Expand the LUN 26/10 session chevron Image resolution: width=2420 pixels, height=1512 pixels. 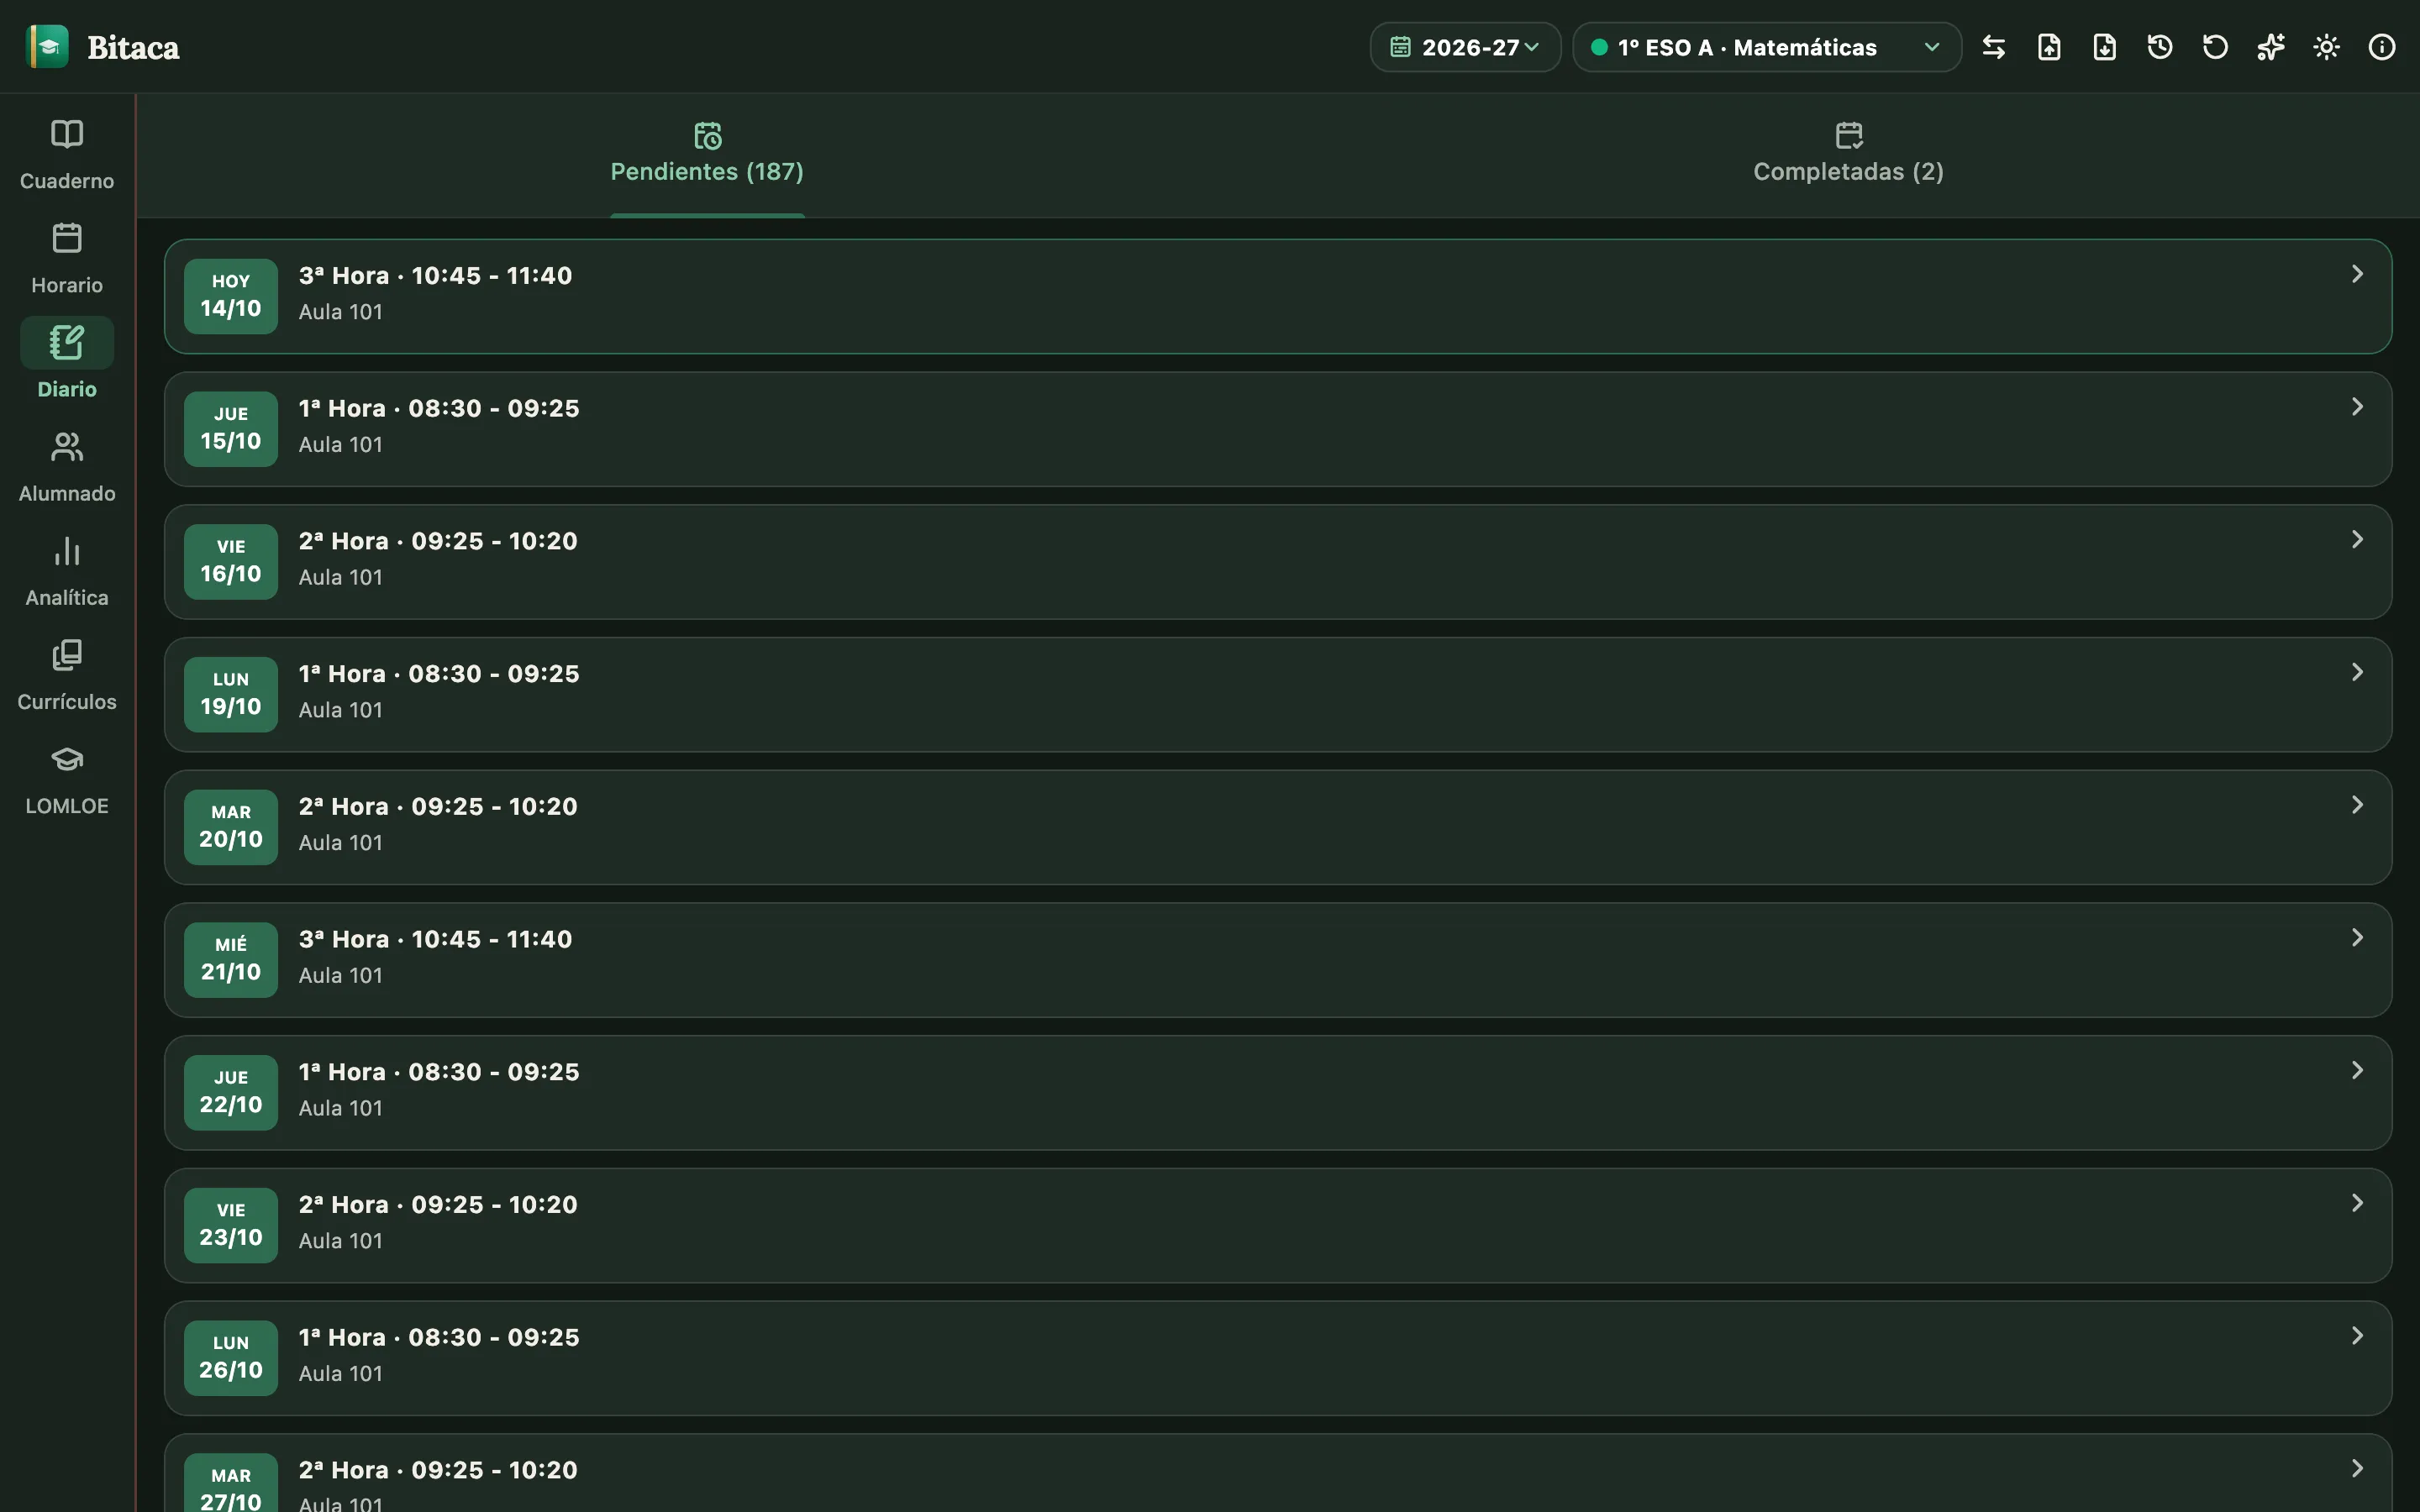[x=2357, y=1336]
